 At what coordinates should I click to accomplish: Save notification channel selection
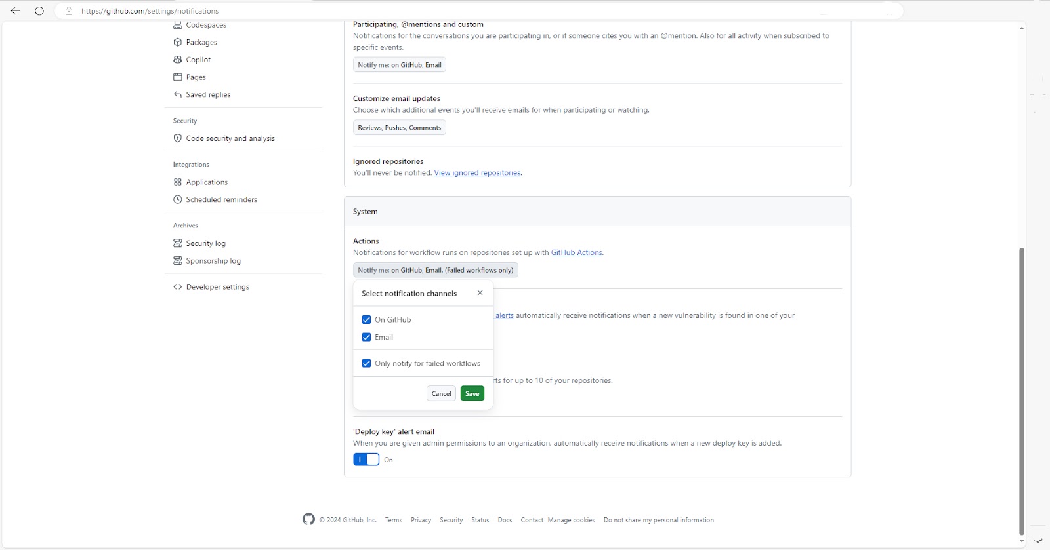472,393
